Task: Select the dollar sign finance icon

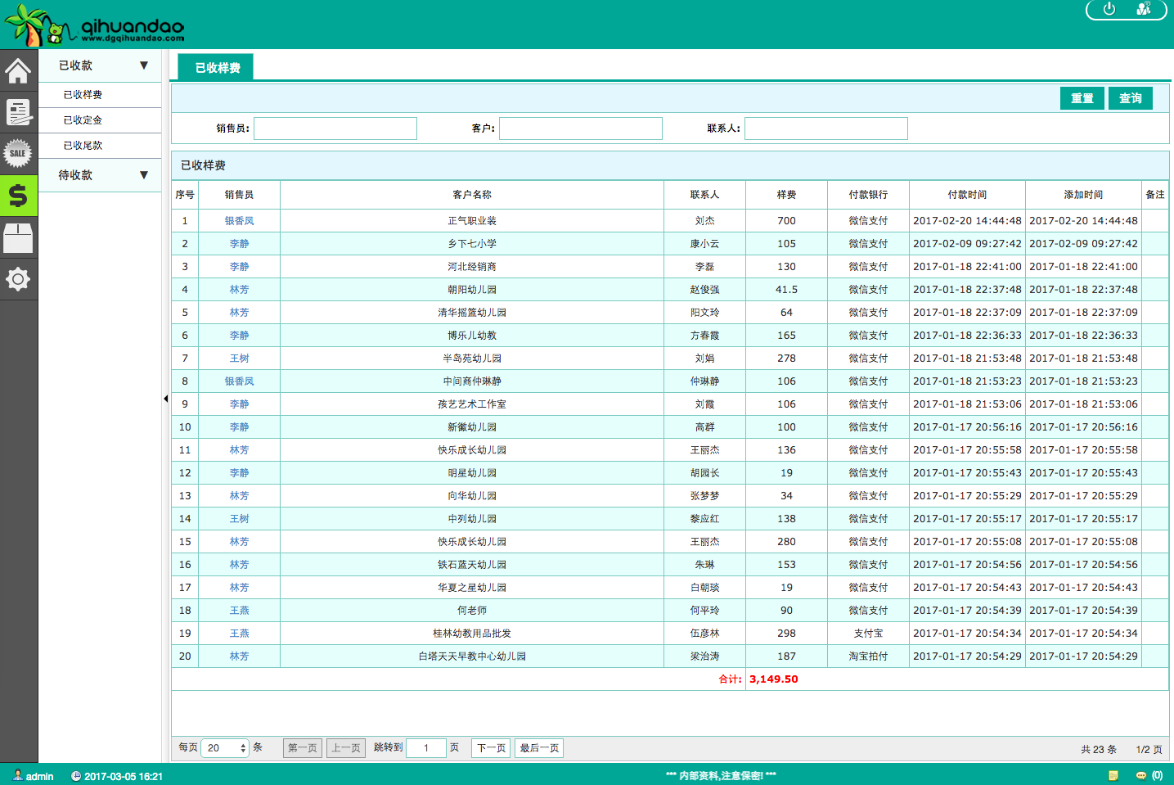Action: pos(18,196)
